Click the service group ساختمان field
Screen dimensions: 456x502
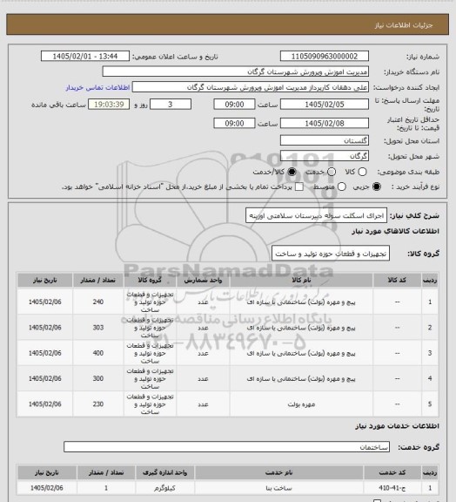(226, 447)
